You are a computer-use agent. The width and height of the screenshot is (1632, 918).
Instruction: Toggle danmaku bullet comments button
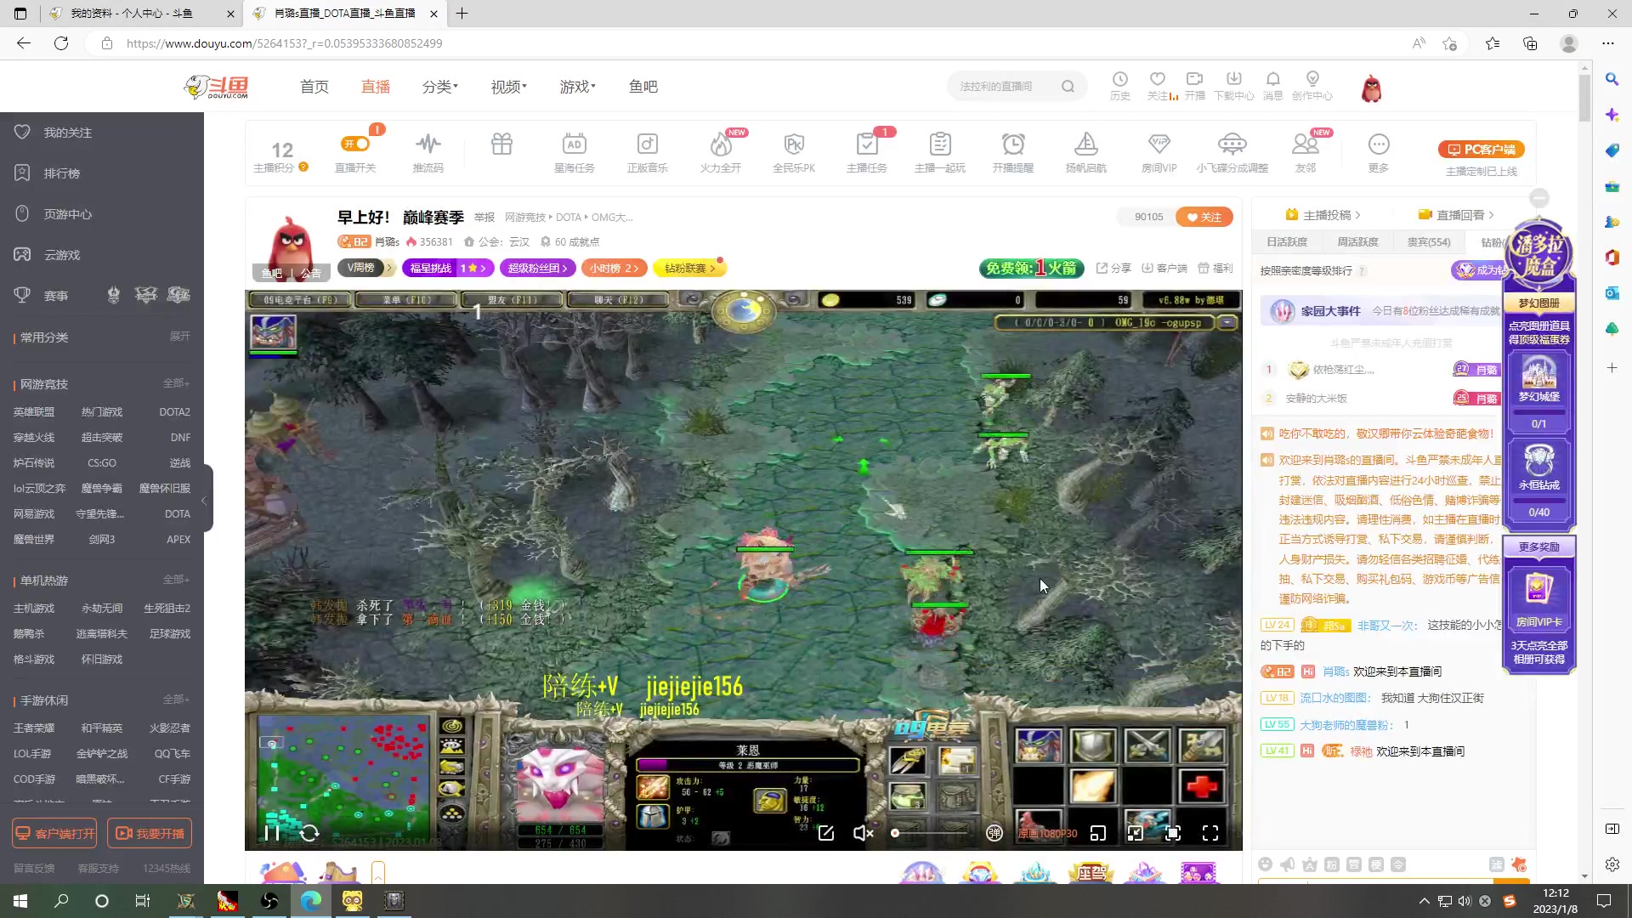[x=994, y=833]
